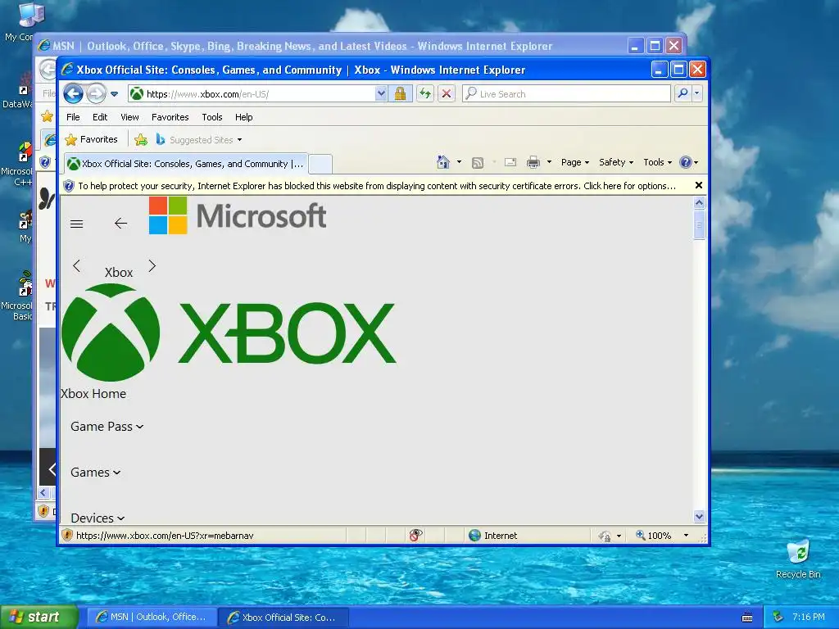The height and width of the screenshot is (629, 839).
Task: Click the Add to Favorites Bar icon
Action: (x=141, y=140)
